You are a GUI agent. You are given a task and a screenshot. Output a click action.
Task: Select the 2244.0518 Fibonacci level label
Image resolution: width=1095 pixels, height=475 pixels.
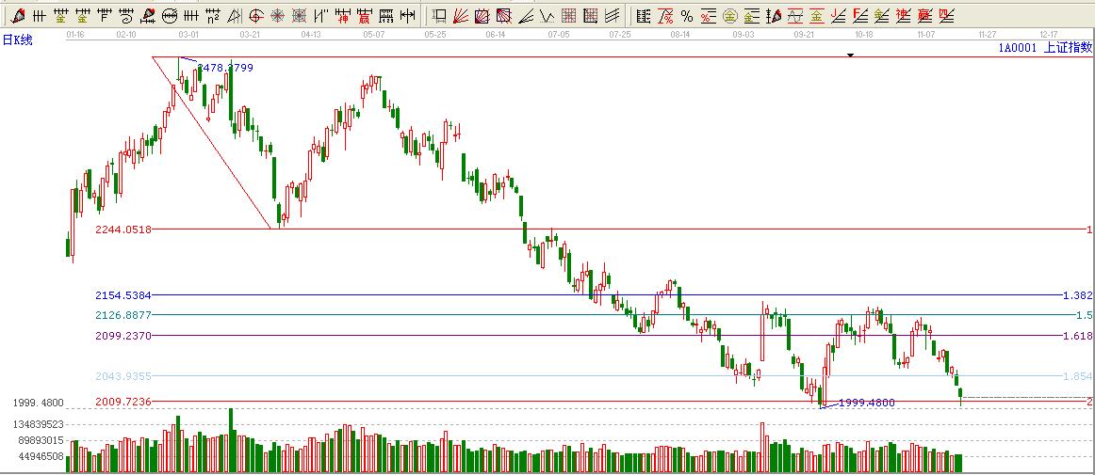[123, 229]
